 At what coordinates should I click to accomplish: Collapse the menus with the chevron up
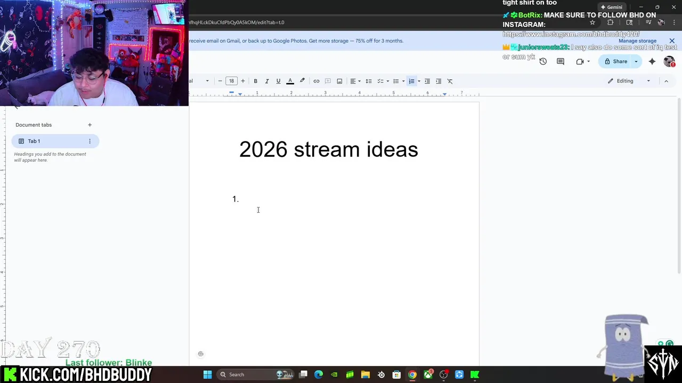[666, 81]
